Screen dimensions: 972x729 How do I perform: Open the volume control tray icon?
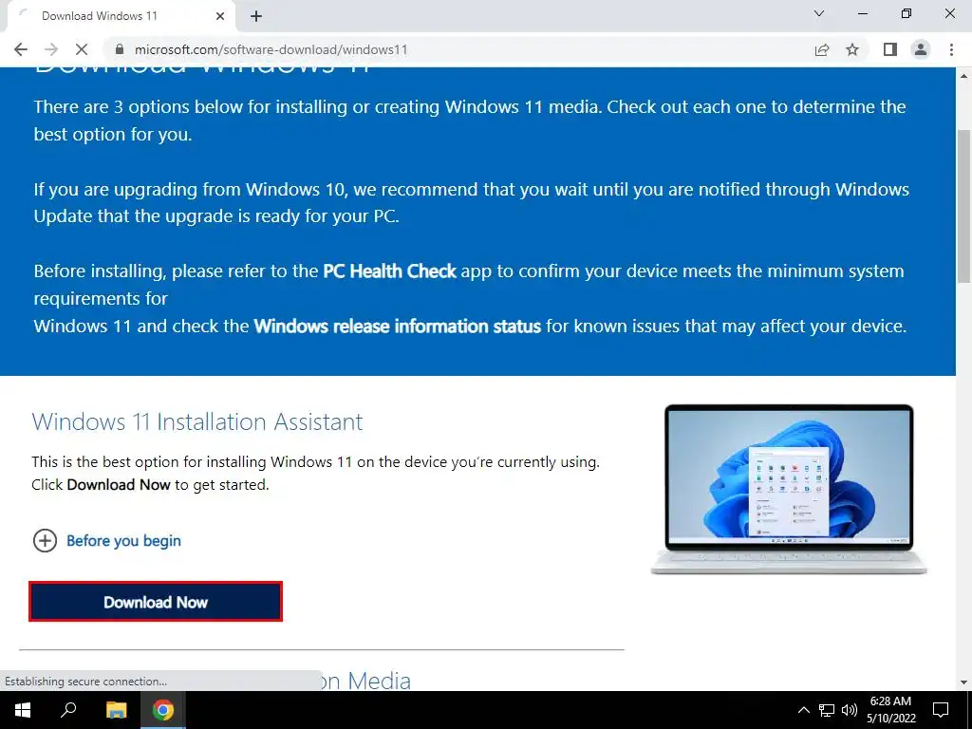point(850,710)
